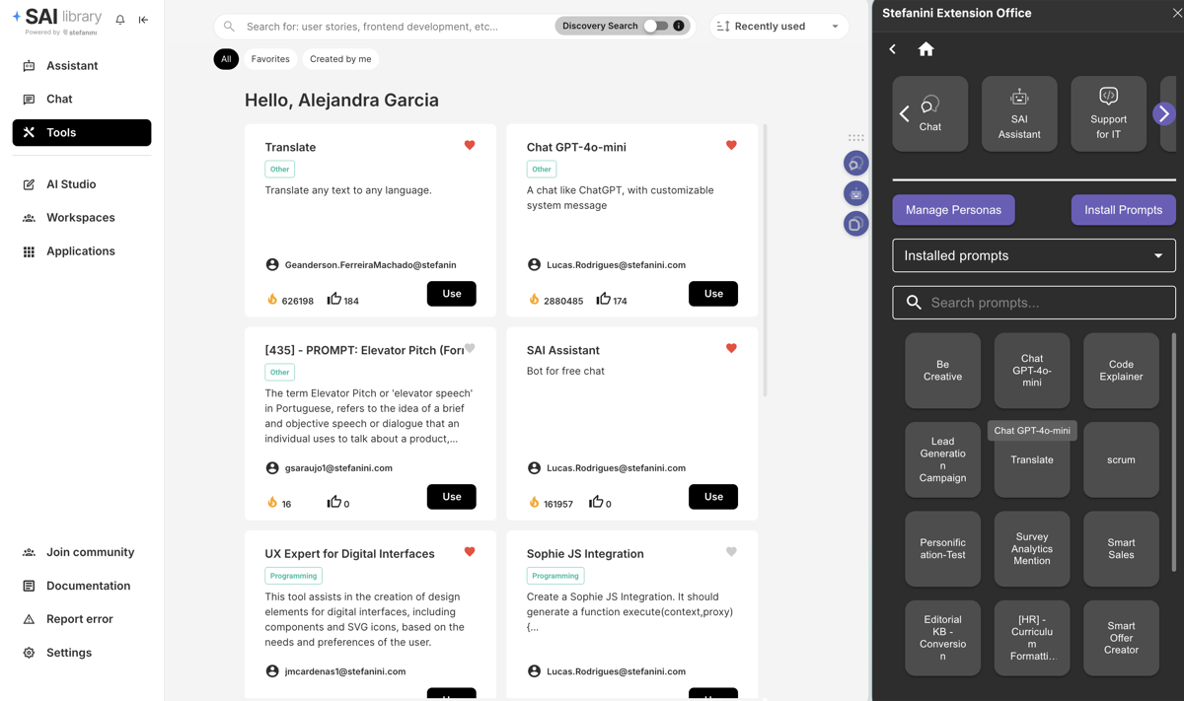Use the SAI Assistant tool

pos(713,497)
